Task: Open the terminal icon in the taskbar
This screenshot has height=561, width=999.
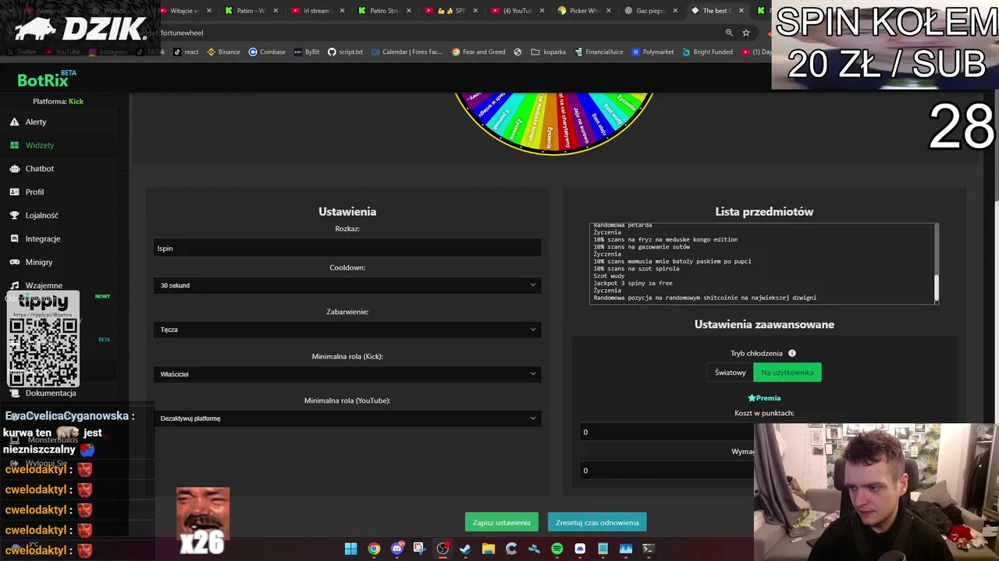Action: (x=649, y=549)
